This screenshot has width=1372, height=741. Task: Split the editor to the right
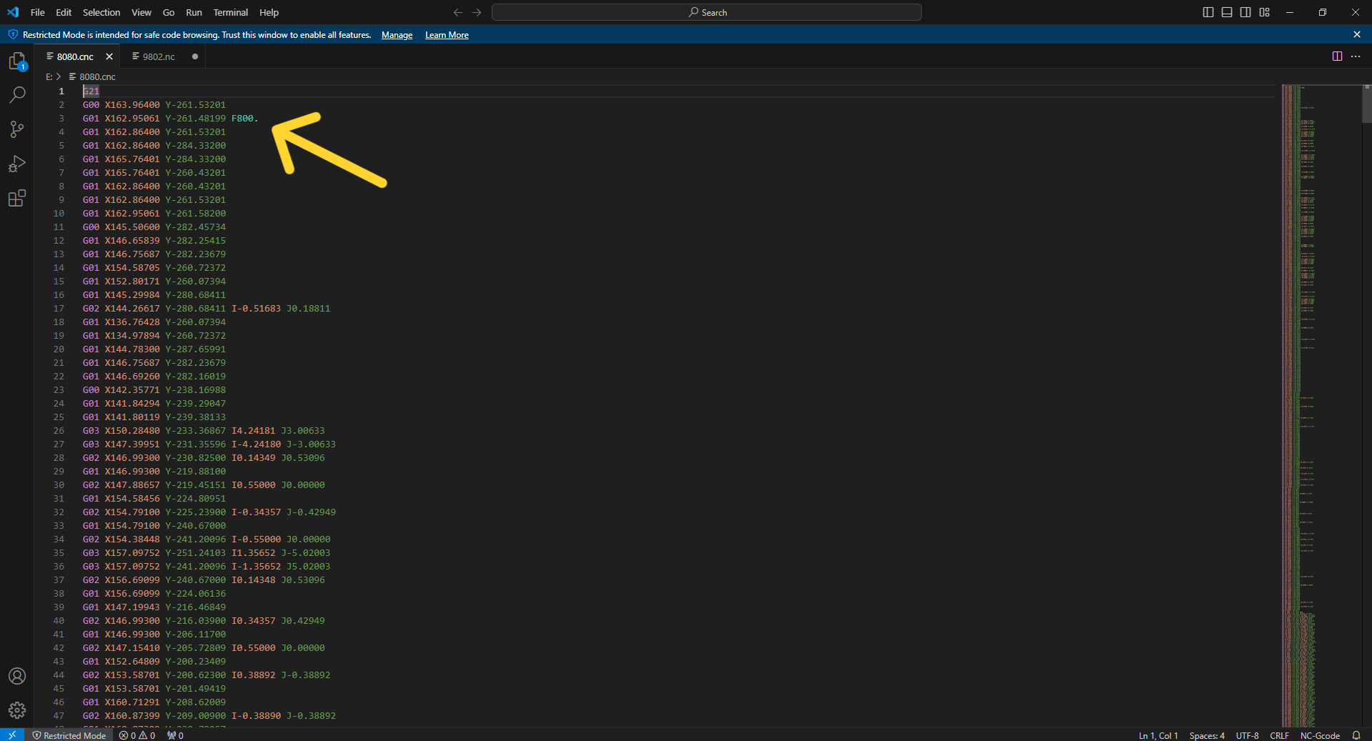tap(1337, 56)
